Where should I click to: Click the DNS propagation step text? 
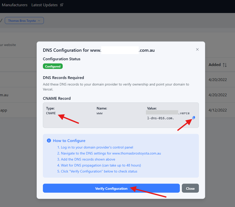click(x=101, y=165)
